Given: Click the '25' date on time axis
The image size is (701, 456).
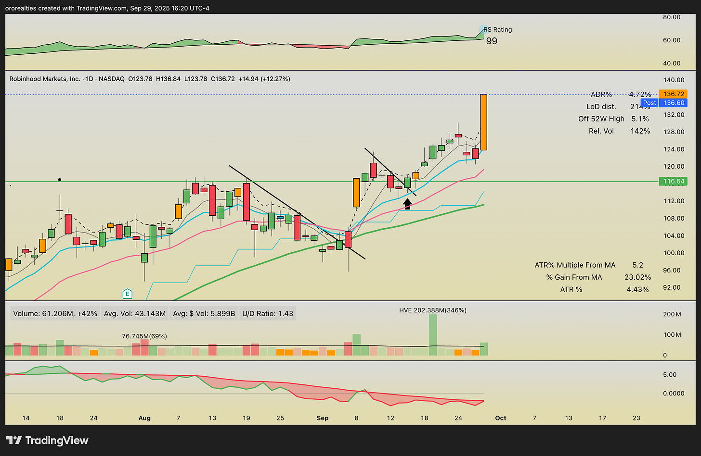Looking at the screenshot, I should click(x=280, y=418).
